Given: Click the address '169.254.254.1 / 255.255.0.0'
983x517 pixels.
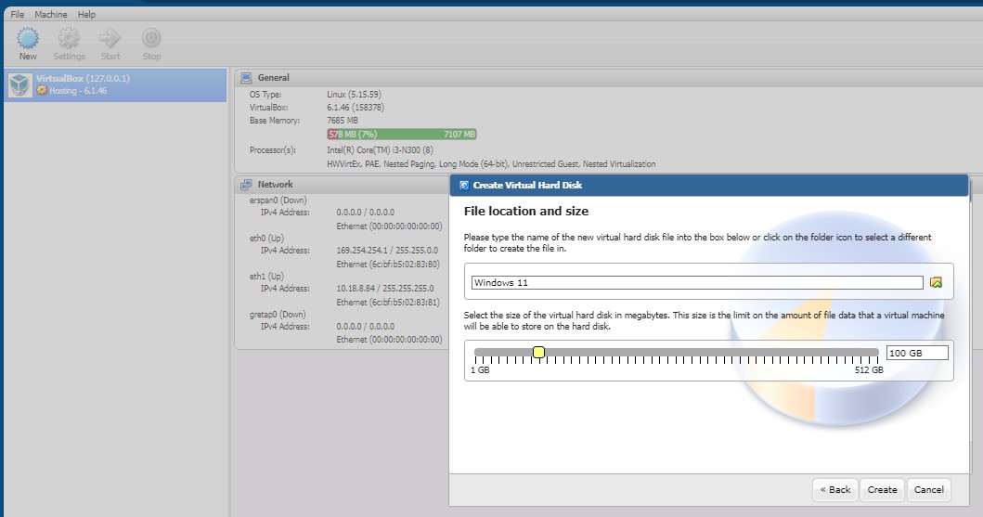Looking at the screenshot, I should coord(387,250).
